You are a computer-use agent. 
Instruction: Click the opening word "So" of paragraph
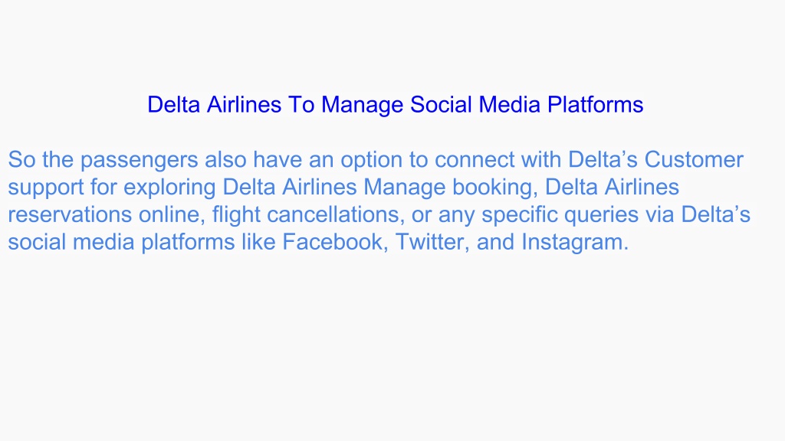click(21, 160)
